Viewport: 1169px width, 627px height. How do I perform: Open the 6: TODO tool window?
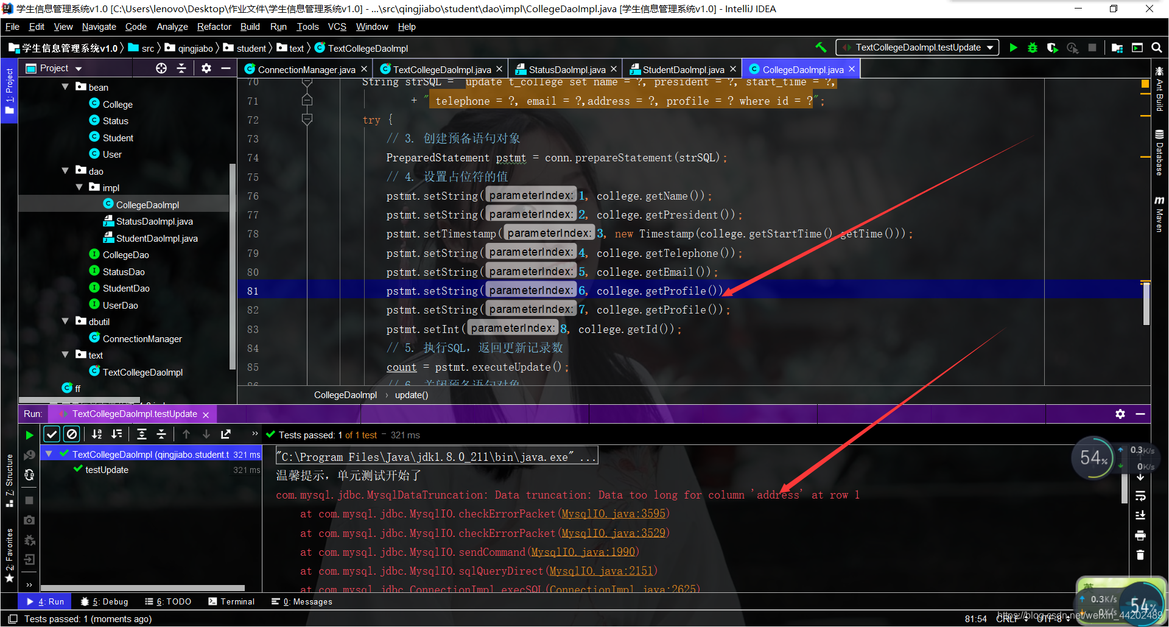pyautogui.click(x=168, y=601)
